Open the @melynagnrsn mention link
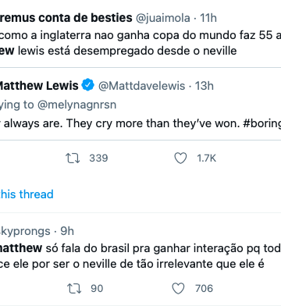 [x=77, y=105]
